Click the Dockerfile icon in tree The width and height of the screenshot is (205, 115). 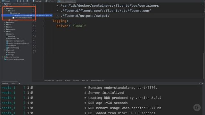point(7,45)
